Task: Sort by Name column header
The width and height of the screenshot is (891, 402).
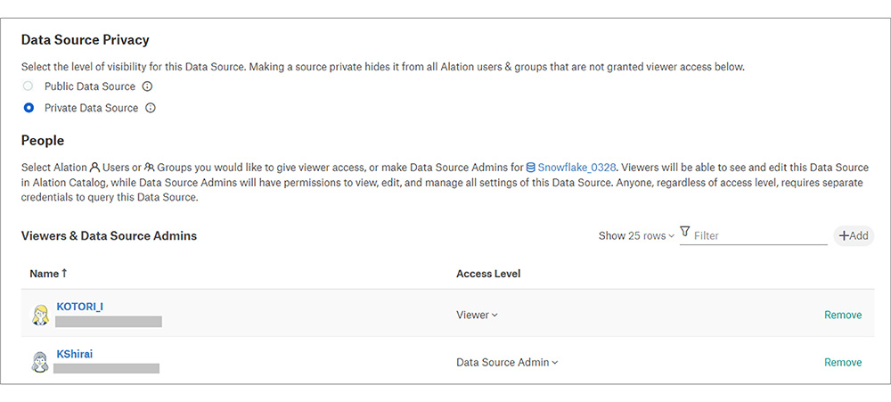Action: pos(44,274)
